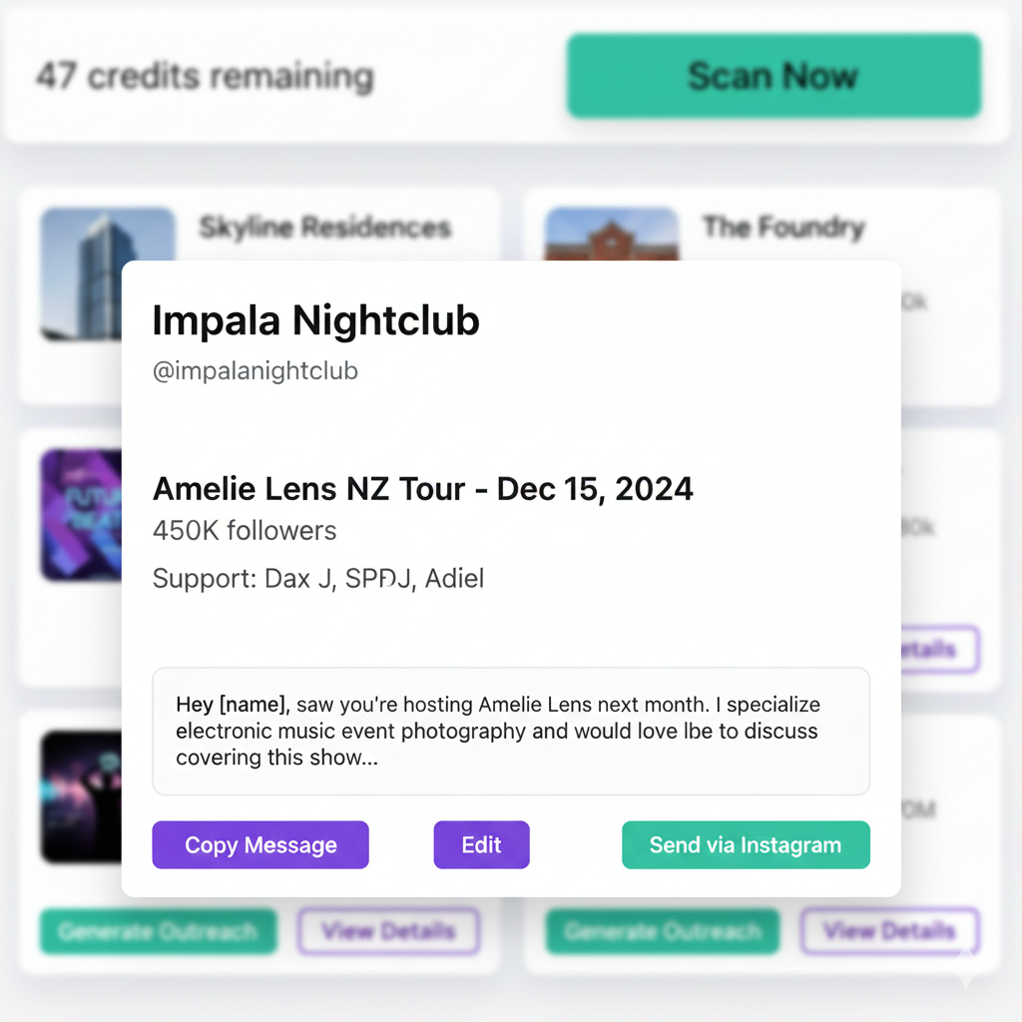Screen dimensions: 1022x1022
Task: Click the sparkle icon in the corner
Action: (965, 970)
